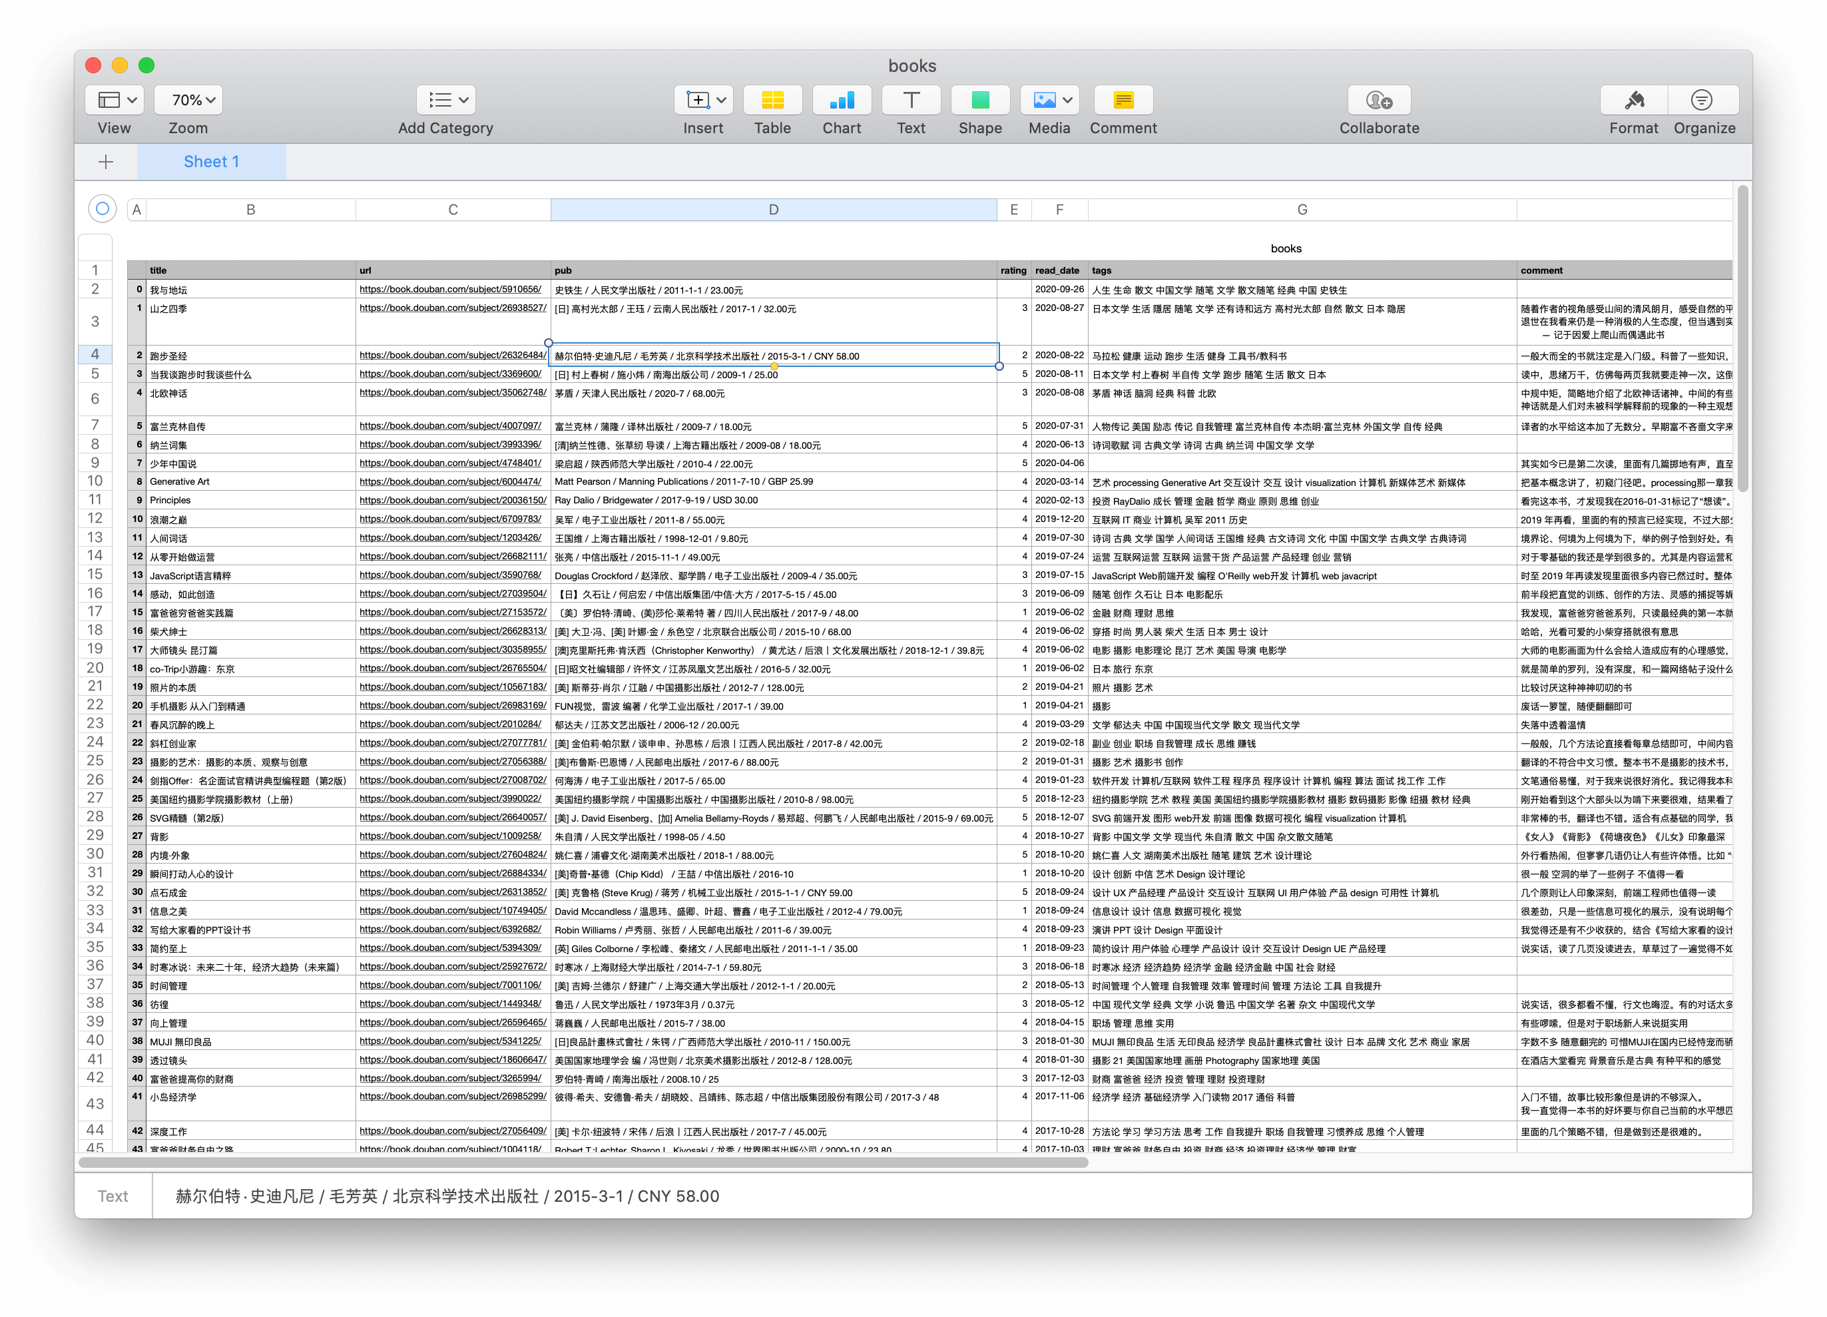Image resolution: width=1827 pixels, height=1317 pixels.
Task: Click the Table toolbar icon
Action: 772,101
